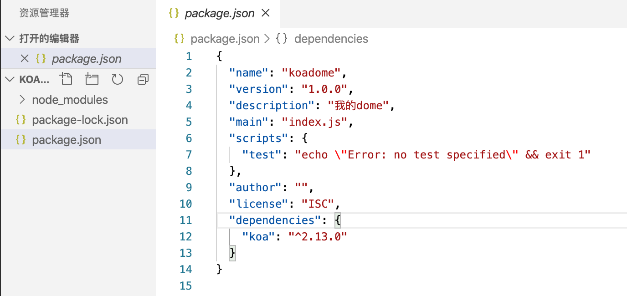Screen dimensions: 627x296
Task: Close package.json in the open editors list
Action: coord(25,59)
